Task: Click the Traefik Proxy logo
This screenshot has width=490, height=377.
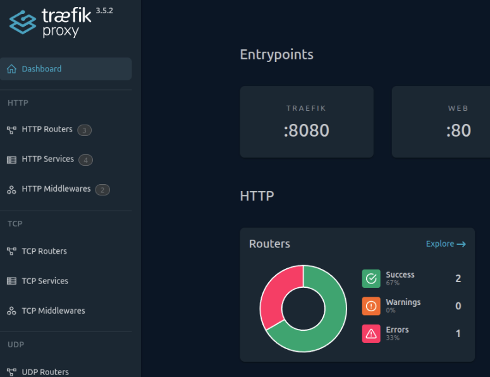Action: pos(51,23)
